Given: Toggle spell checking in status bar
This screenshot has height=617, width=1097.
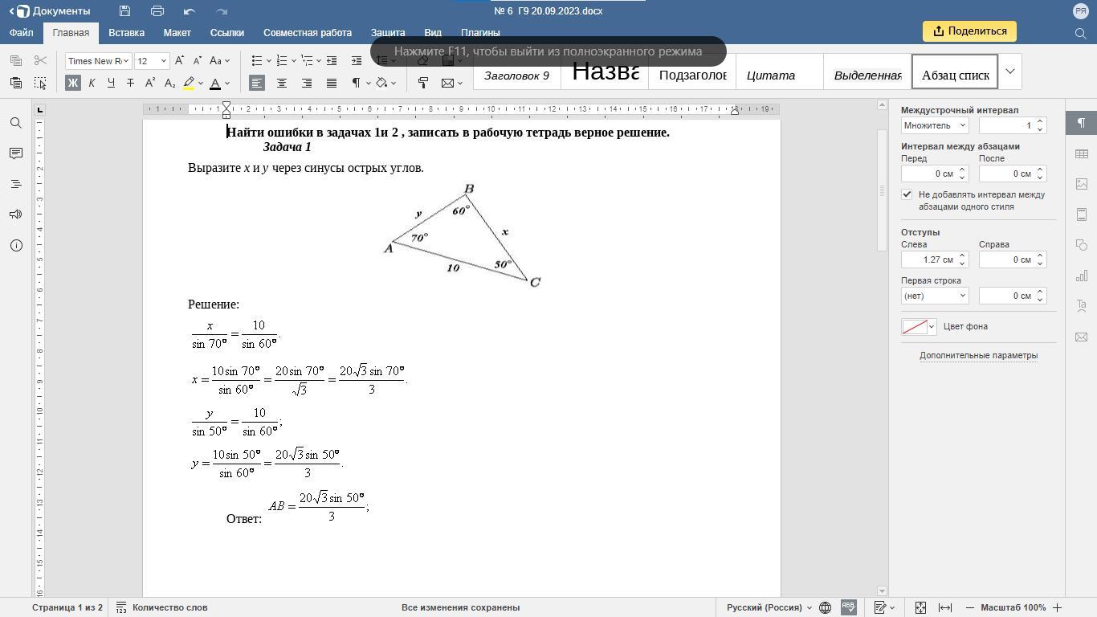Looking at the screenshot, I should click(x=848, y=607).
